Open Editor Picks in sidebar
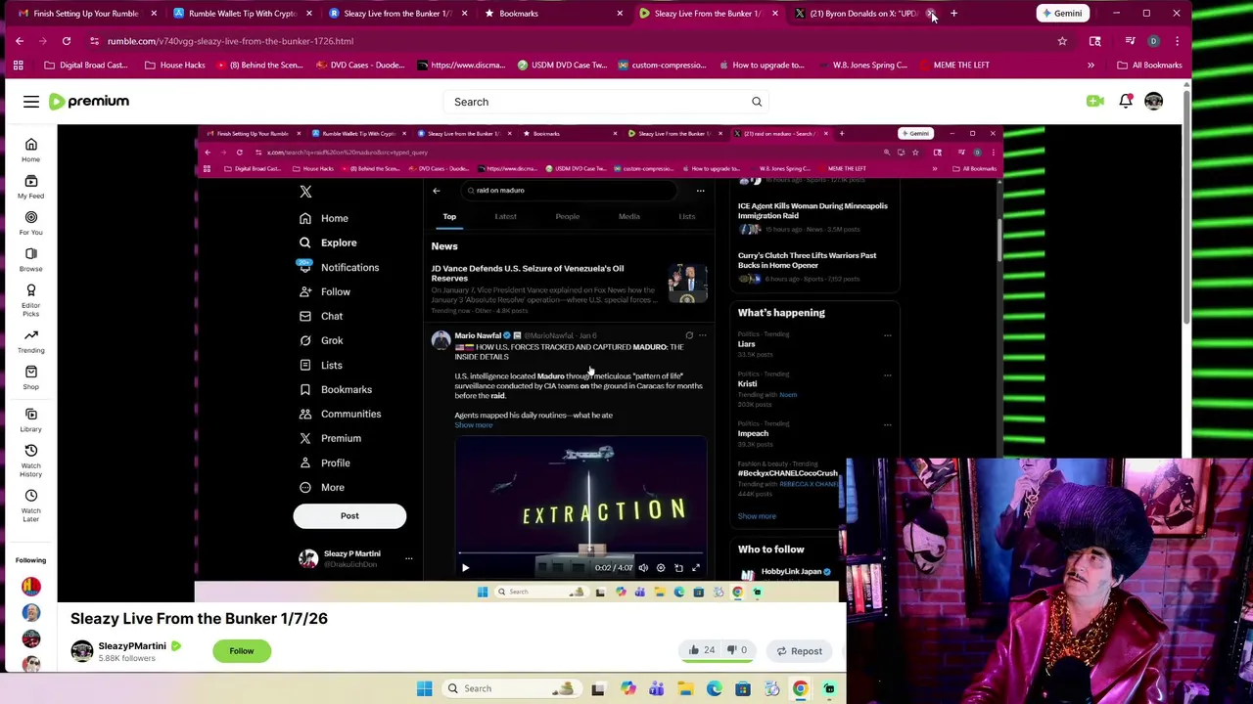 [x=30, y=300]
